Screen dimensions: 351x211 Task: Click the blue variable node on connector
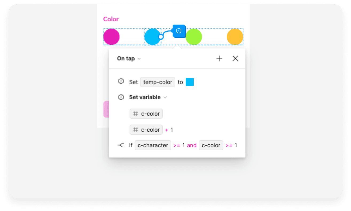tap(179, 31)
